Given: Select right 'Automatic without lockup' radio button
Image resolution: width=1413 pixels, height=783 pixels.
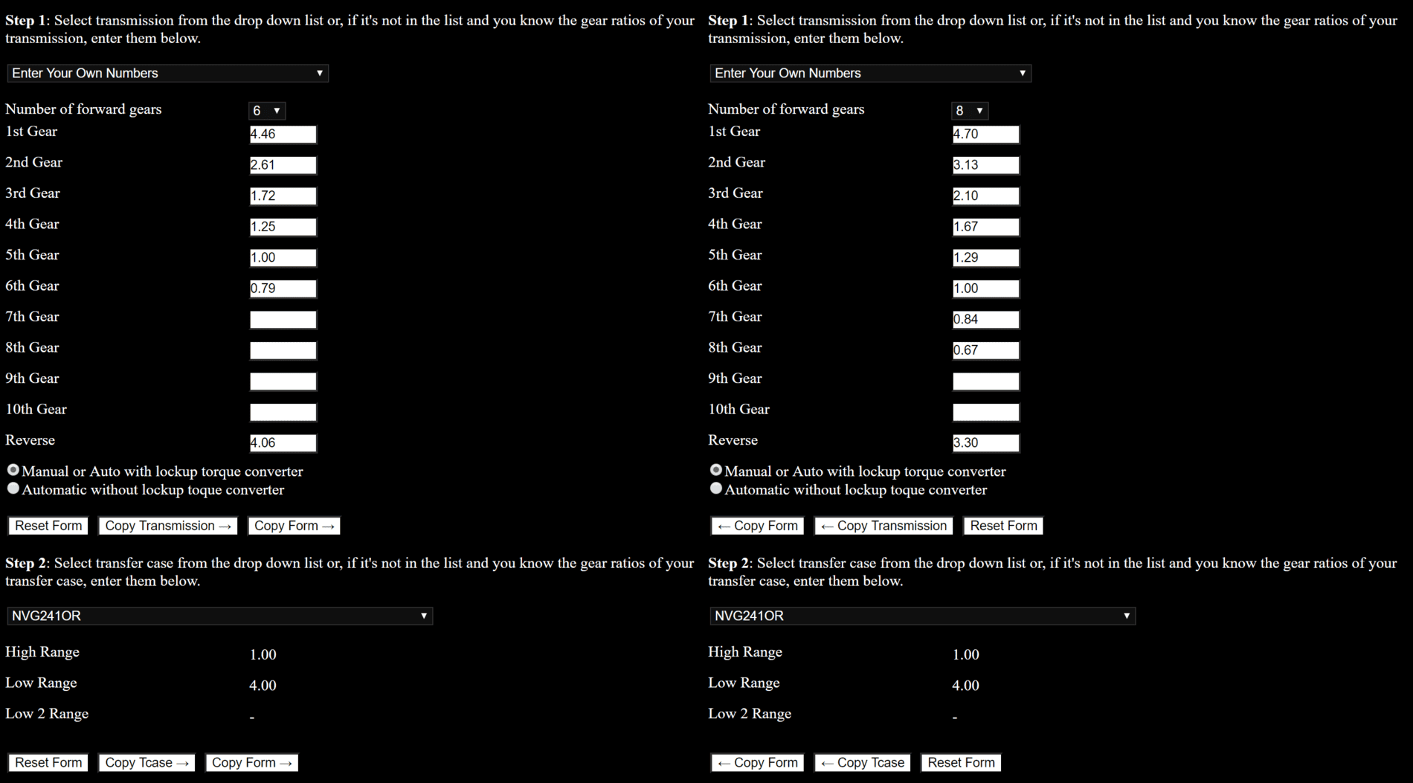Looking at the screenshot, I should click(x=716, y=489).
